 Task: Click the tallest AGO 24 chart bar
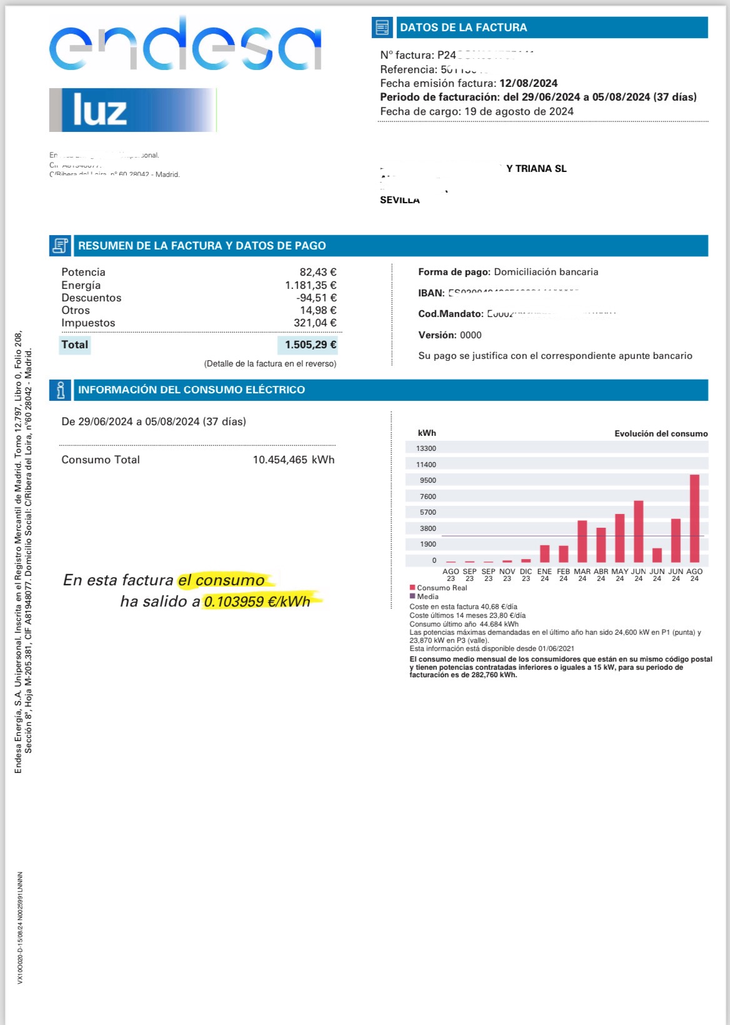[x=694, y=518]
